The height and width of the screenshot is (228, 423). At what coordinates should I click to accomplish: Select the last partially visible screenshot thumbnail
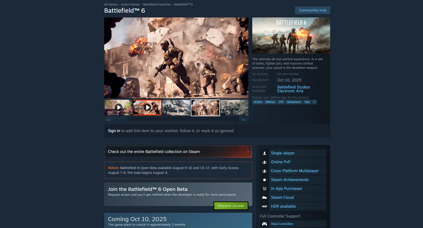[x=235, y=107]
